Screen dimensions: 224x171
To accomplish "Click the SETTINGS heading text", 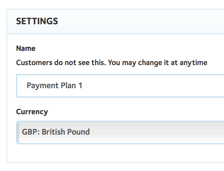I will [37, 21].
